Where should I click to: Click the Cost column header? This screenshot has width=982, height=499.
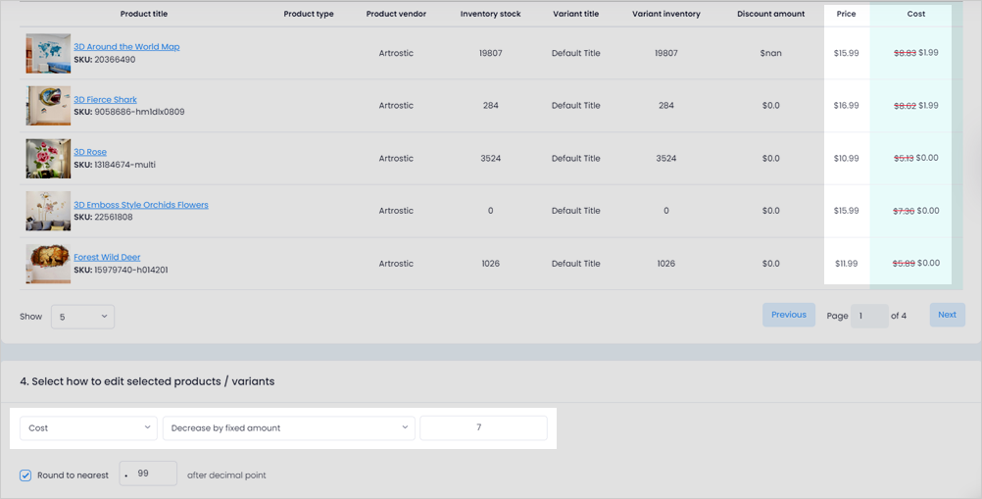point(916,14)
